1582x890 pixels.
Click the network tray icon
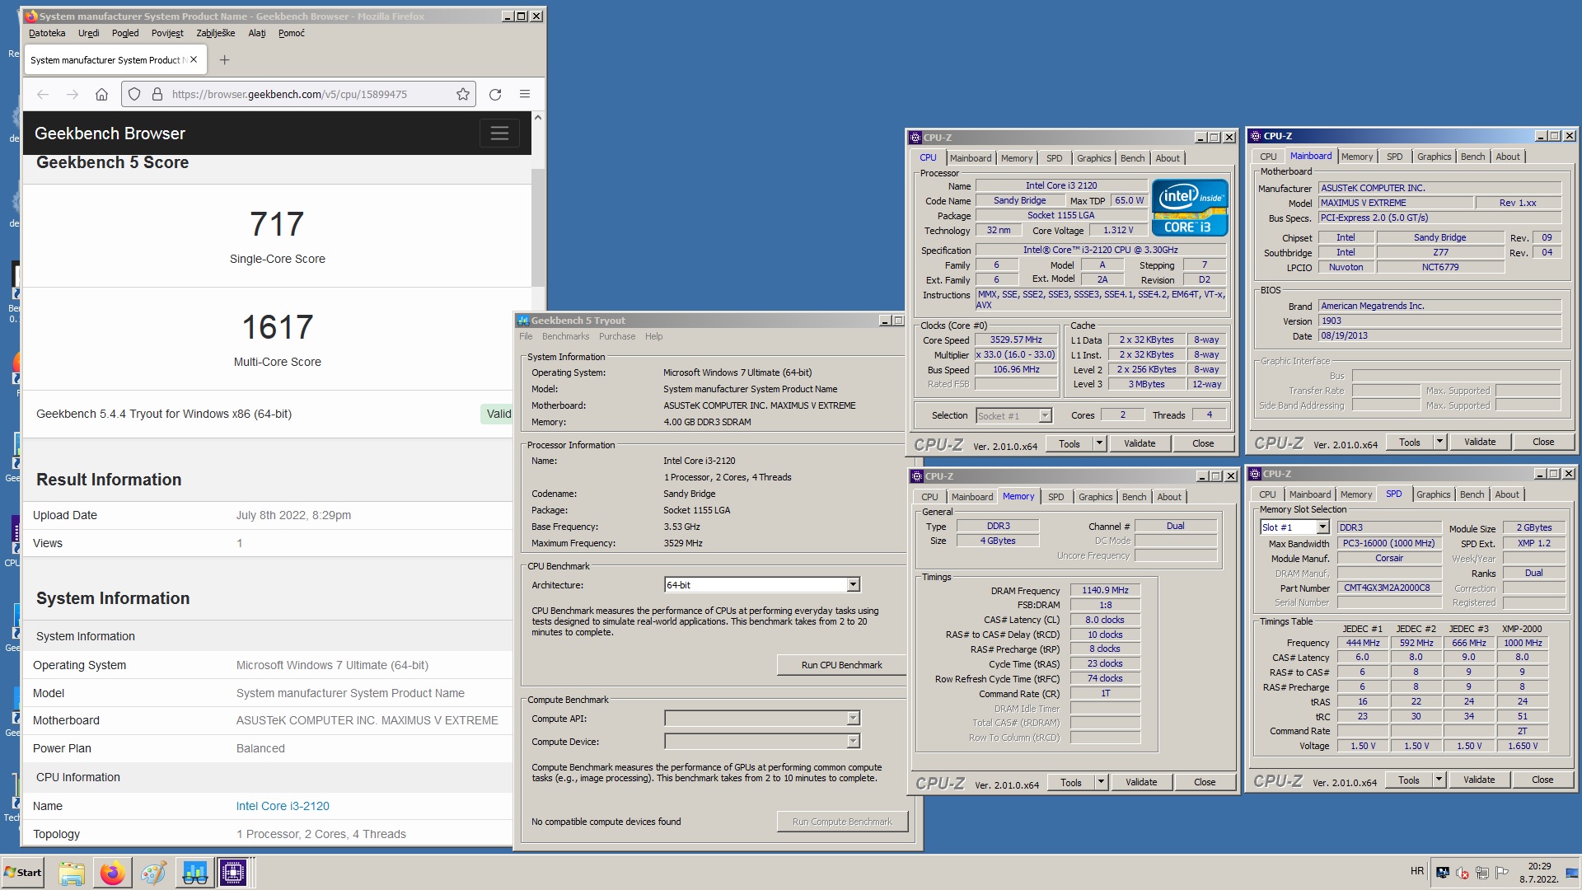(1481, 872)
